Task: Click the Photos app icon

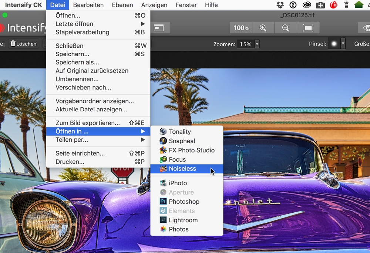Action: pos(163,229)
